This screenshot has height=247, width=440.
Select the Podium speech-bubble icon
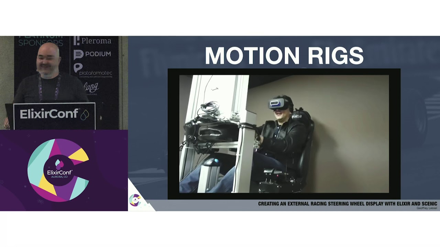point(79,54)
